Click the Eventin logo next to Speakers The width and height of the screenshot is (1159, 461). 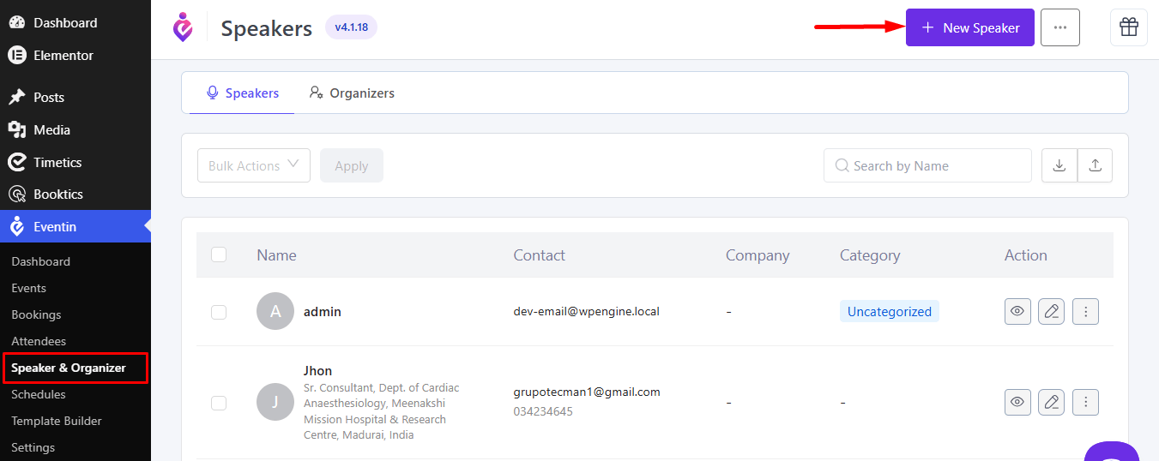click(183, 27)
